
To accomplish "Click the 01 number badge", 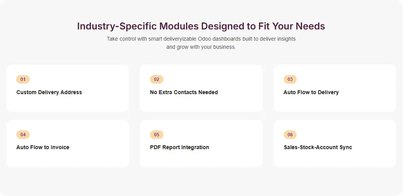I will [x=23, y=79].
